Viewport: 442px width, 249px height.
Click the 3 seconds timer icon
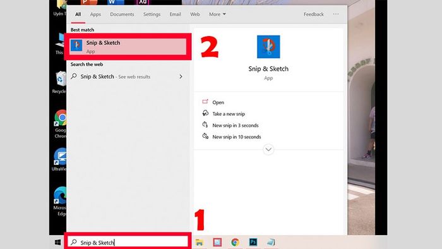pos(205,124)
